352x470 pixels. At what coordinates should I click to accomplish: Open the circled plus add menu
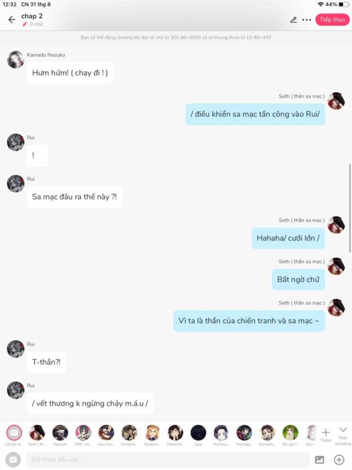(339, 459)
